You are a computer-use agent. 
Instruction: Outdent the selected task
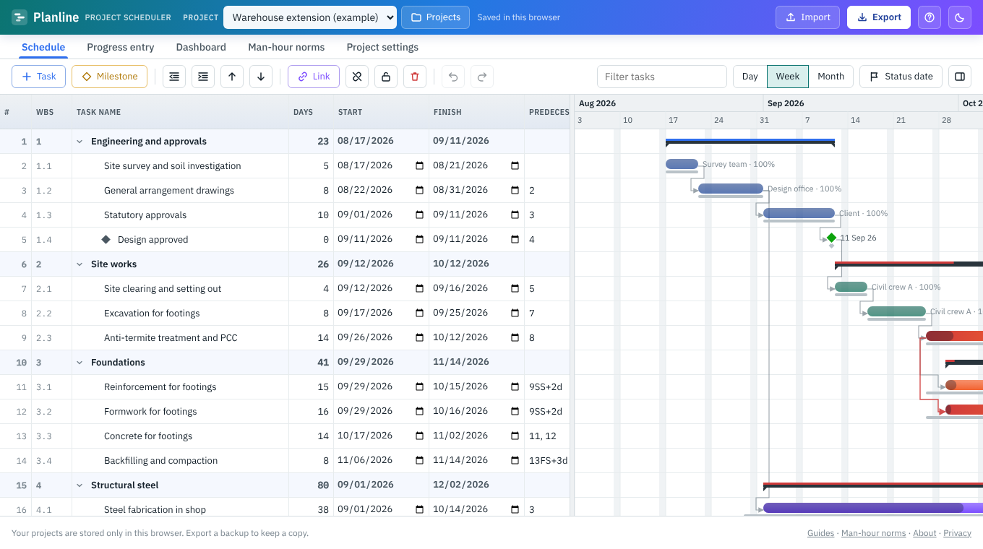click(x=174, y=77)
